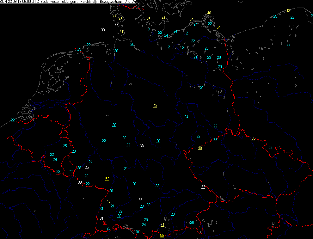This screenshot has width=313, height=239.
Task: Open the yellow underlined 45 station
Action: click(x=200, y=148)
